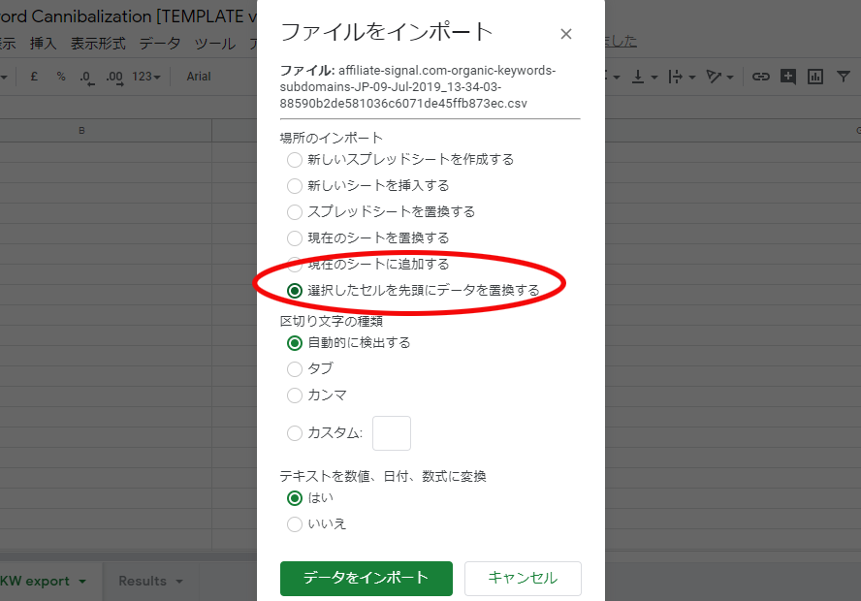
Task: Choose タブ (tab) as separator type
Action: (x=295, y=368)
